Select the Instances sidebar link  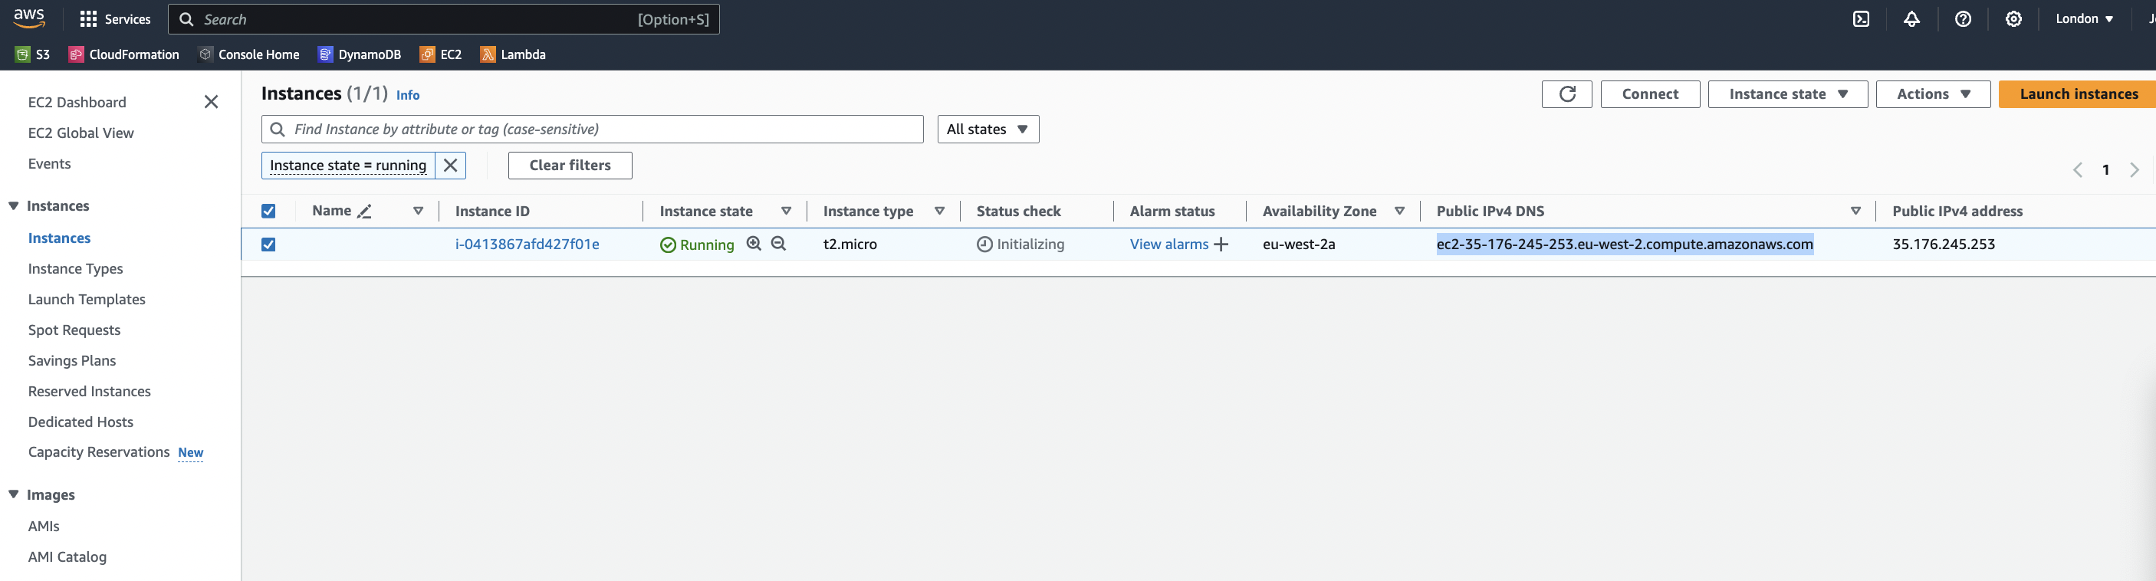click(60, 238)
